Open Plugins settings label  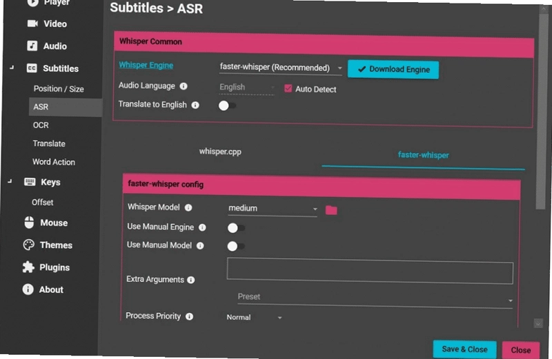click(x=55, y=267)
